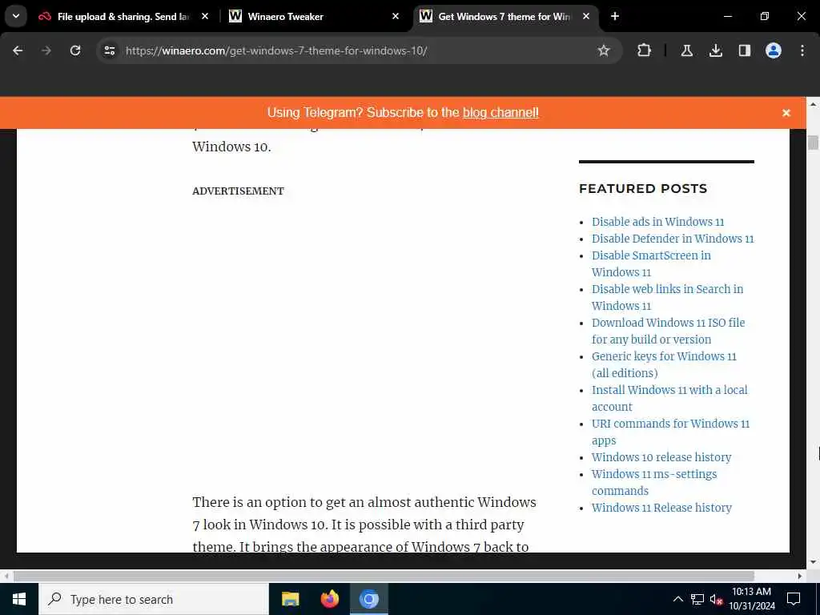Open the profile avatar menu
The width and height of the screenshot is (820, 615).
[x=773, y=50]
